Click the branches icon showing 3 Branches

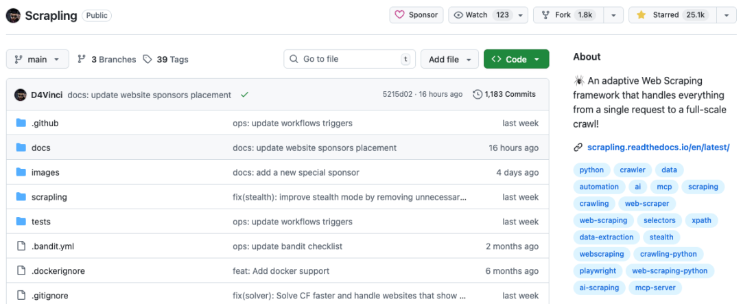82,60
